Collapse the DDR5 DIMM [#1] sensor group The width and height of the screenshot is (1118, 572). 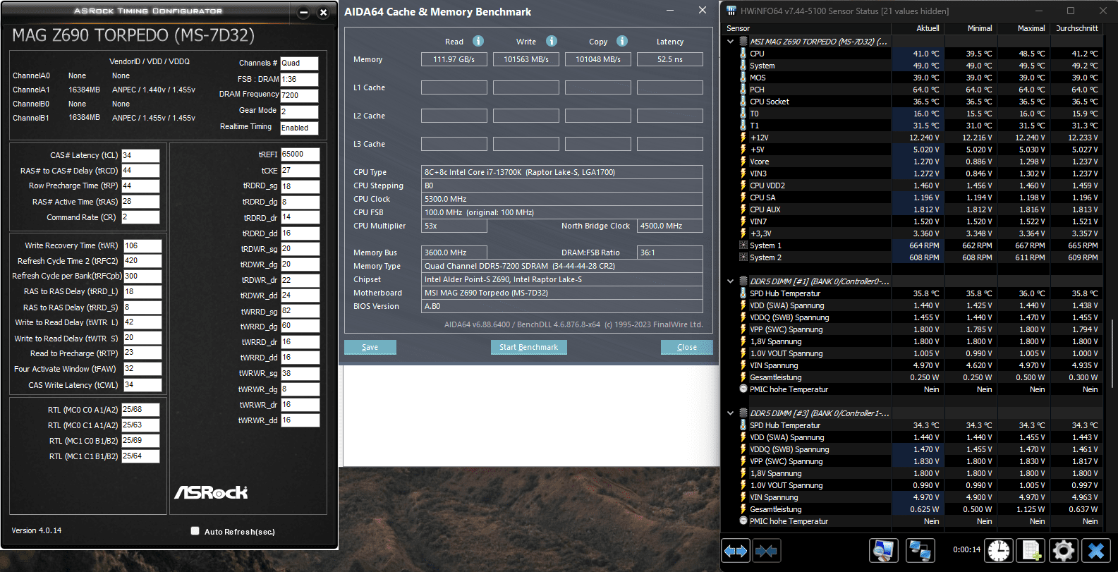[x=730, y=281]
